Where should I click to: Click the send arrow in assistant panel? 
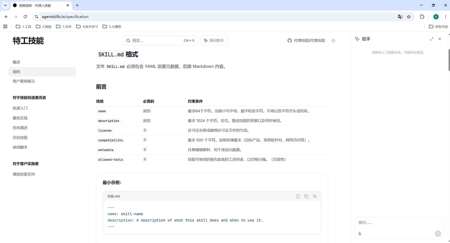(438, 234)
